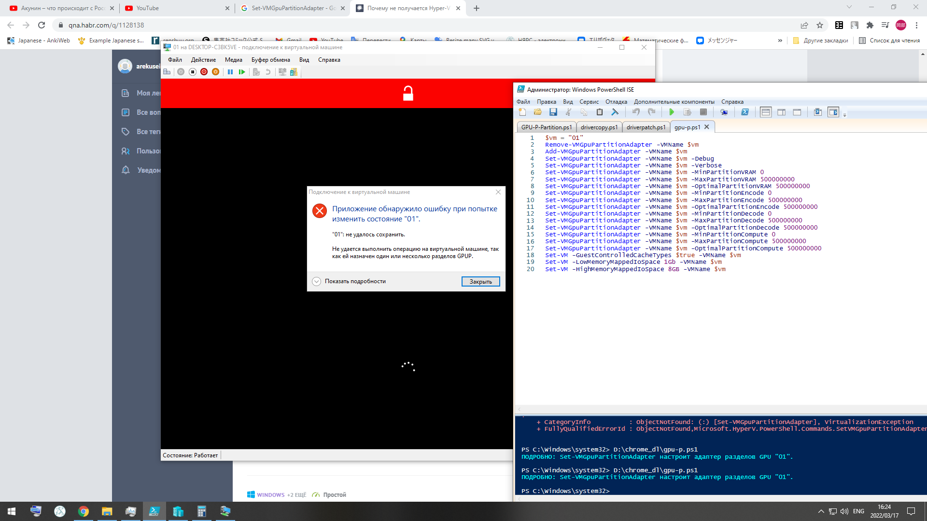
Task: Show script pane on the right layout
Action: (782, 112)
